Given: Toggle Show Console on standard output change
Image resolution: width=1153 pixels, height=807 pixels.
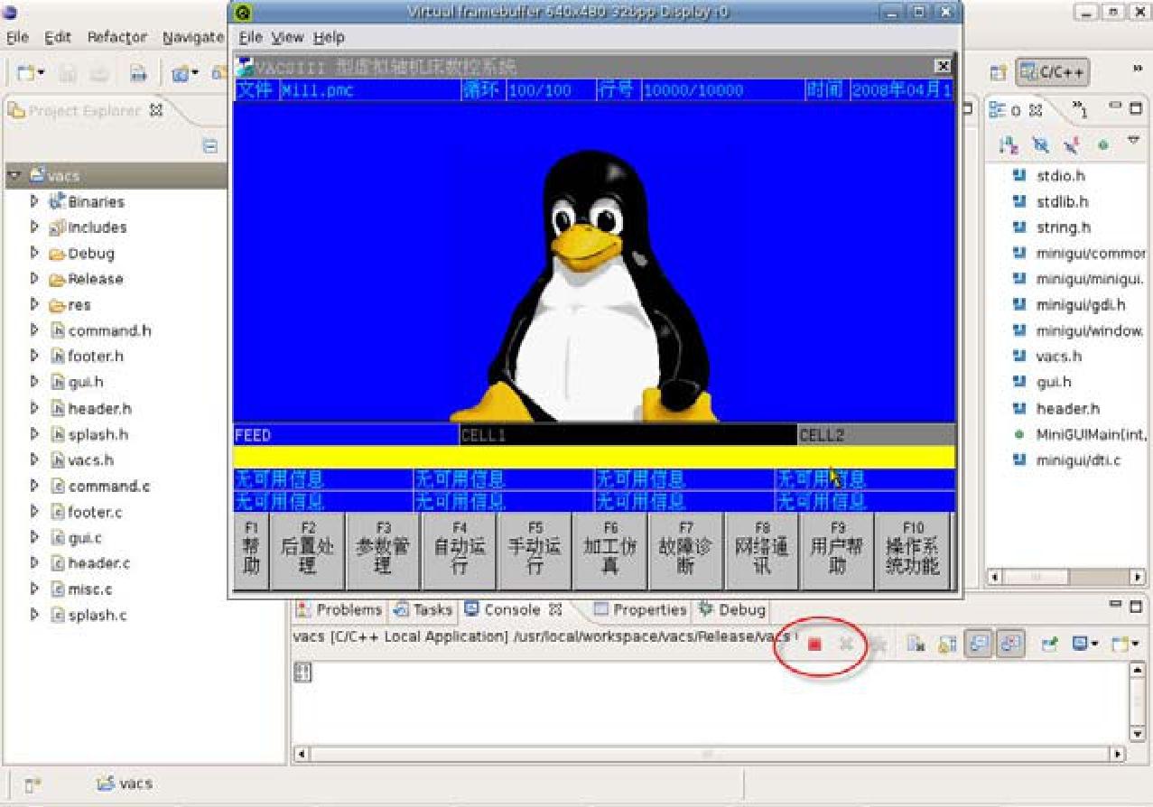Looking at the screenshot, I should (977, 644).
